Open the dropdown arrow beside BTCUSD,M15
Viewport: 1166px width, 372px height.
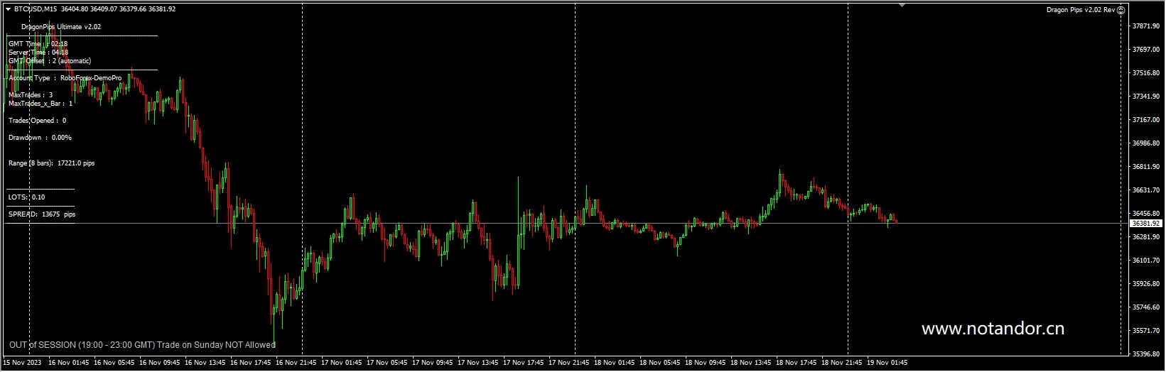click(x=9, y=9)
